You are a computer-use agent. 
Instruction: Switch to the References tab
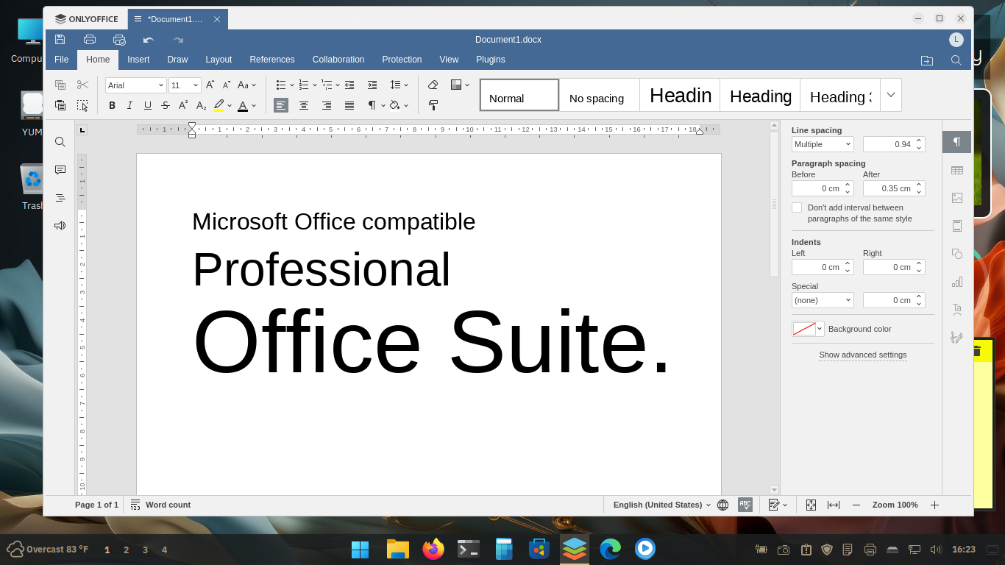coord(272,60)
